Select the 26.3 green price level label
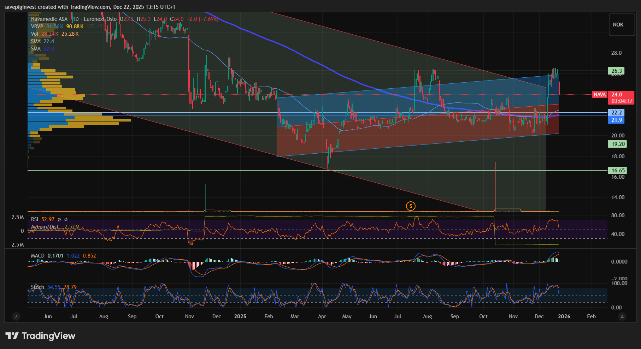 (x=616, y=71)
